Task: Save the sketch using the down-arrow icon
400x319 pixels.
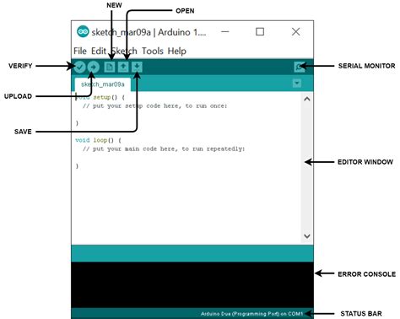Action: tap(137, 67)
